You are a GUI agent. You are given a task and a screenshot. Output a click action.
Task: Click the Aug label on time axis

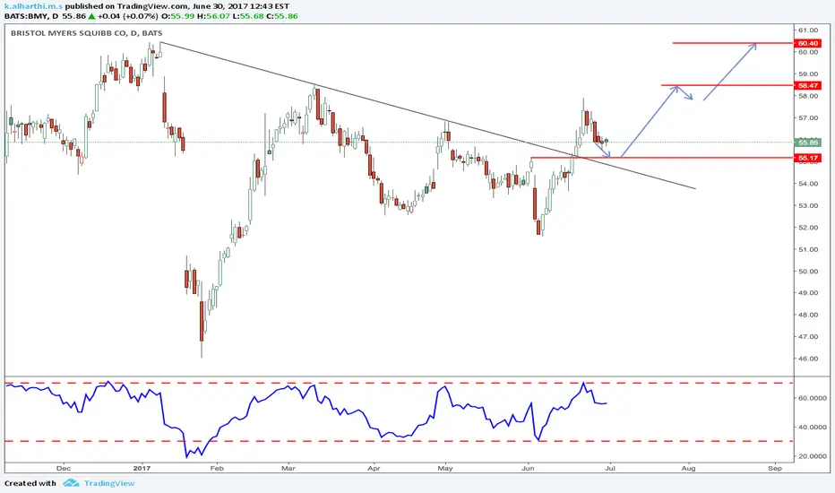[x=689, y=469]
